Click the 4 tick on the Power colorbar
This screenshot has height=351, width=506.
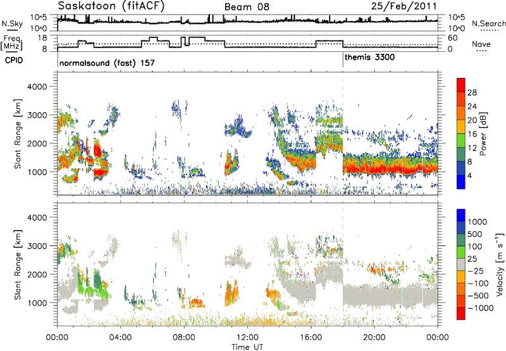(x=469, y=176)
